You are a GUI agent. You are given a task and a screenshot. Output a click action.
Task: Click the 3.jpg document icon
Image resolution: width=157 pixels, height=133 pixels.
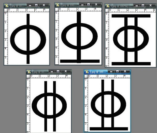(x=87, y=72)
